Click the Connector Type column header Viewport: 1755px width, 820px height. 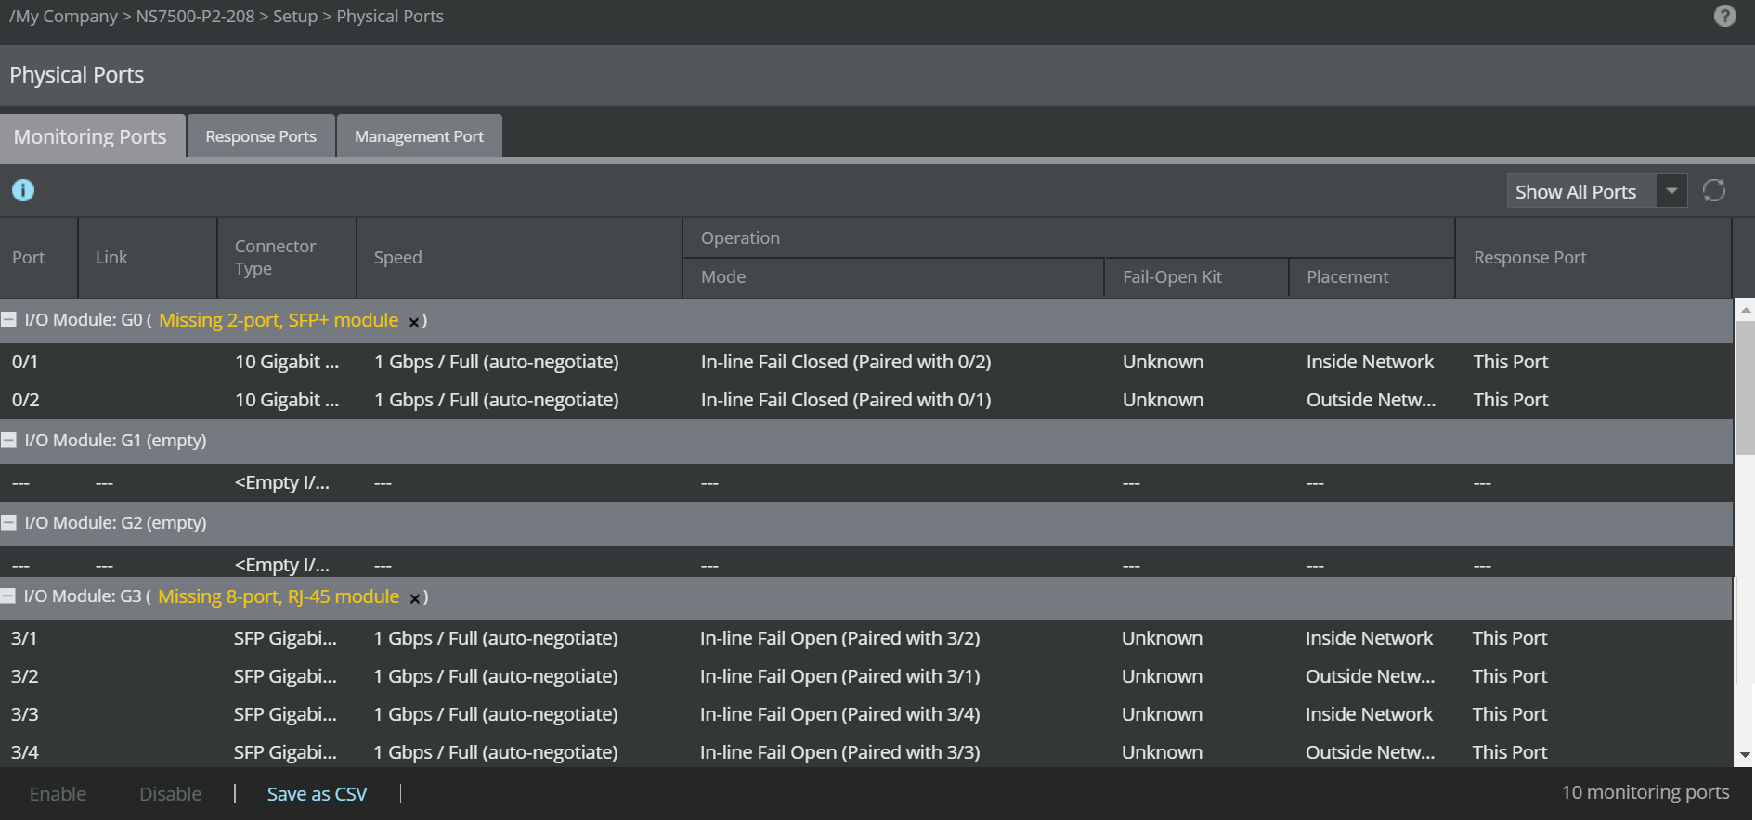click(x=287, y=258)
